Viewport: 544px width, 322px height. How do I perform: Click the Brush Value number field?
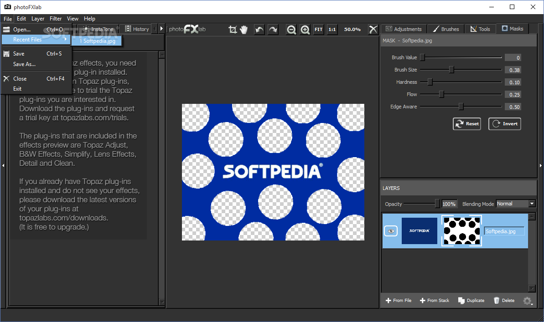(513, 58)
